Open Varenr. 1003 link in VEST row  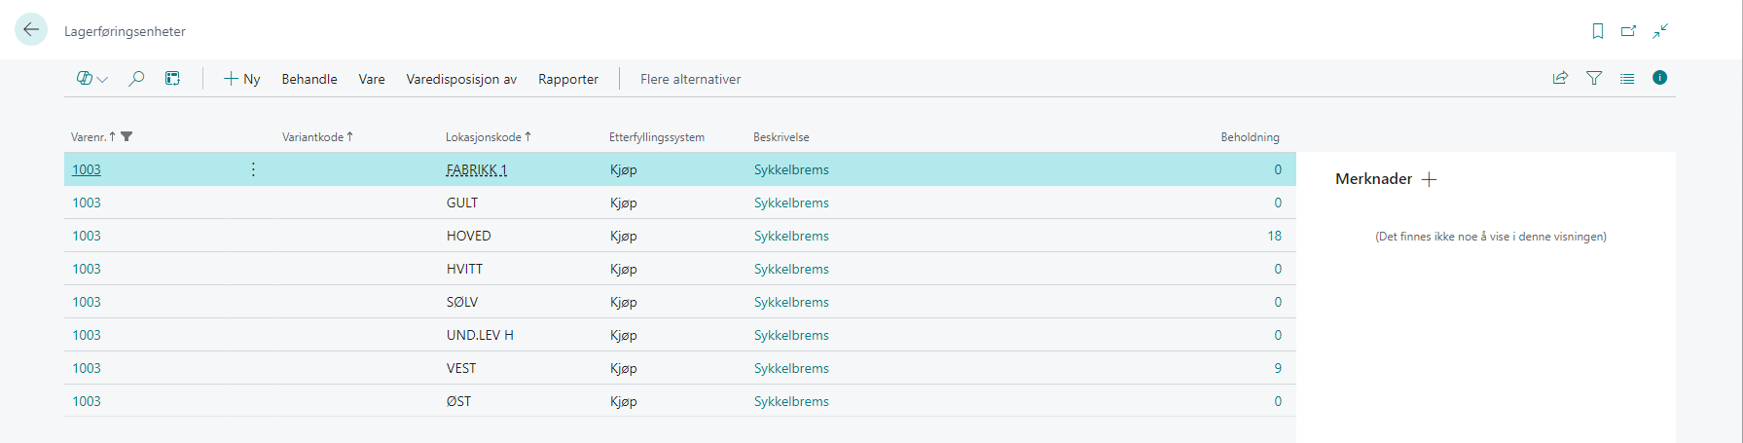[87, 368]
